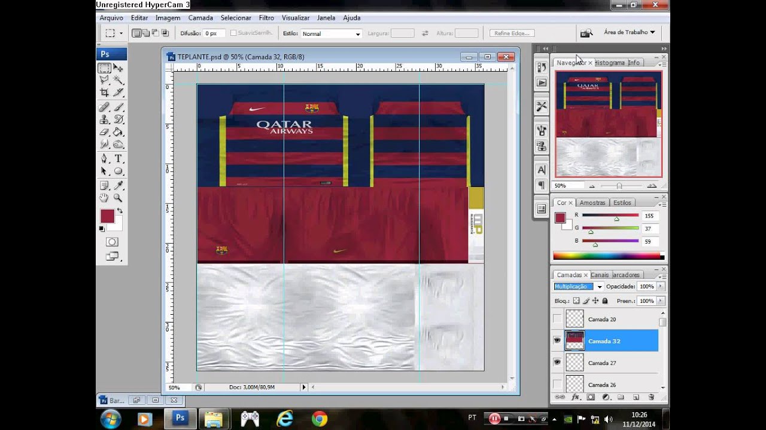Delete layer with trash icon
The width and height of the screenshot is (766, 430).
pyautogui.click(x=651, y=397)
